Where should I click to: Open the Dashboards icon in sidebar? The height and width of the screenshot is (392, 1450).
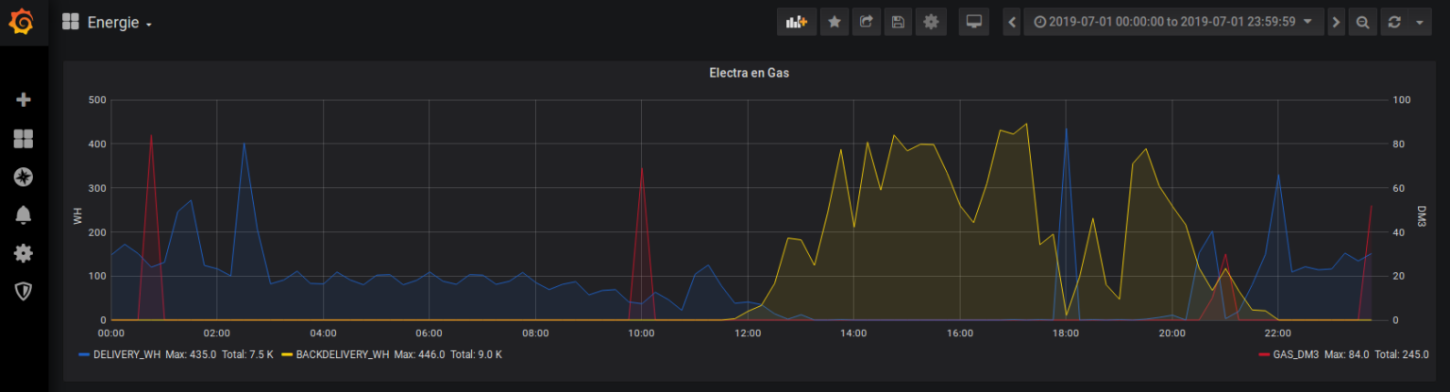(24, 139)
